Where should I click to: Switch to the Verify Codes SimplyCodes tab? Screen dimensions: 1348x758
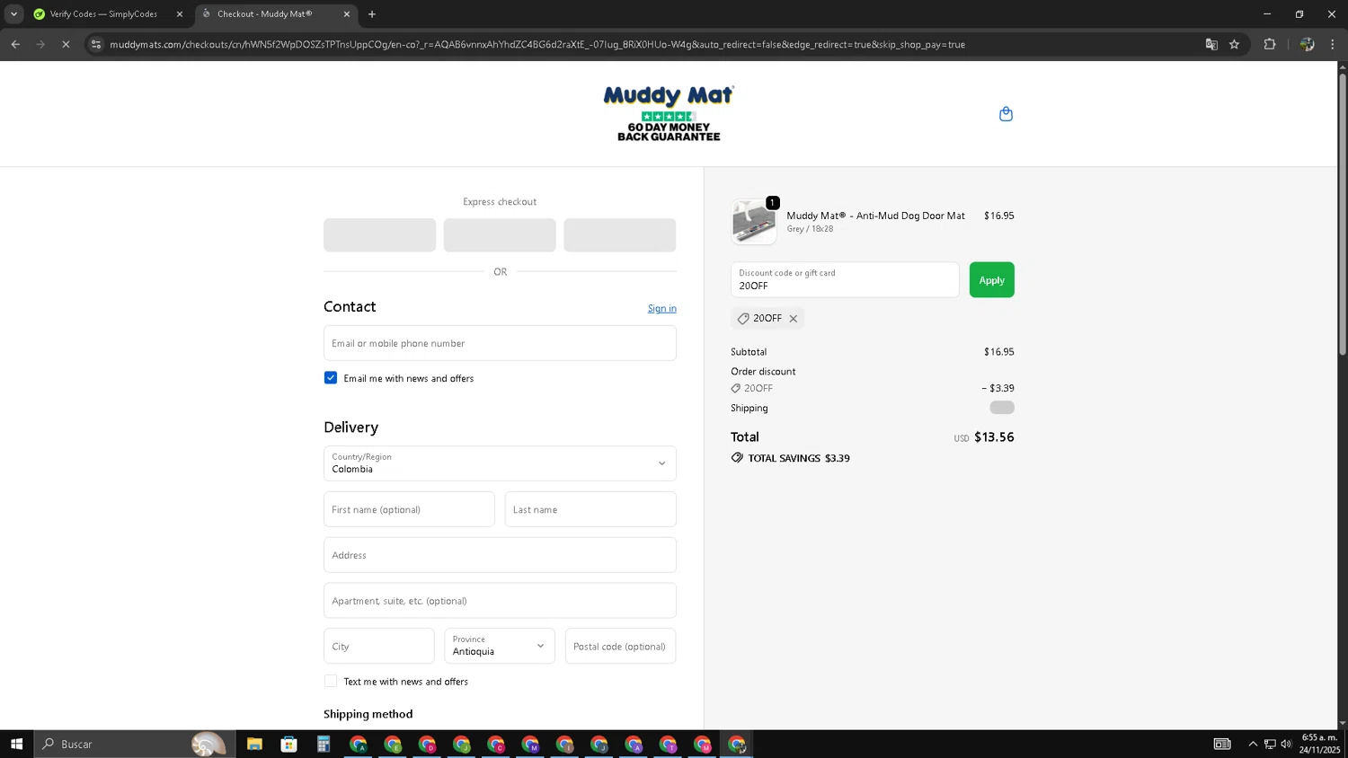click(103, 14)
